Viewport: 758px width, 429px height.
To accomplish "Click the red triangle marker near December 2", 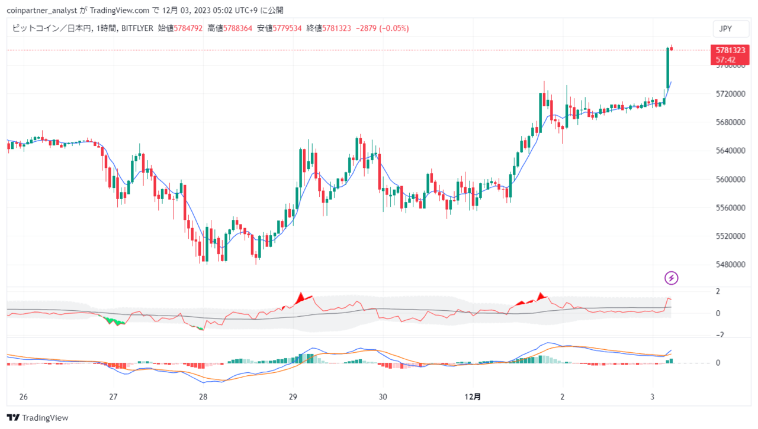I will coord(540,295).
